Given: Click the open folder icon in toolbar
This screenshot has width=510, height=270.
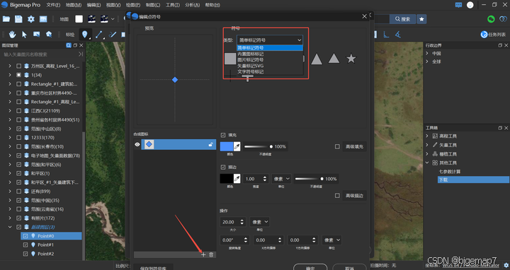Looking at the screenshot, I should [6, 19].
